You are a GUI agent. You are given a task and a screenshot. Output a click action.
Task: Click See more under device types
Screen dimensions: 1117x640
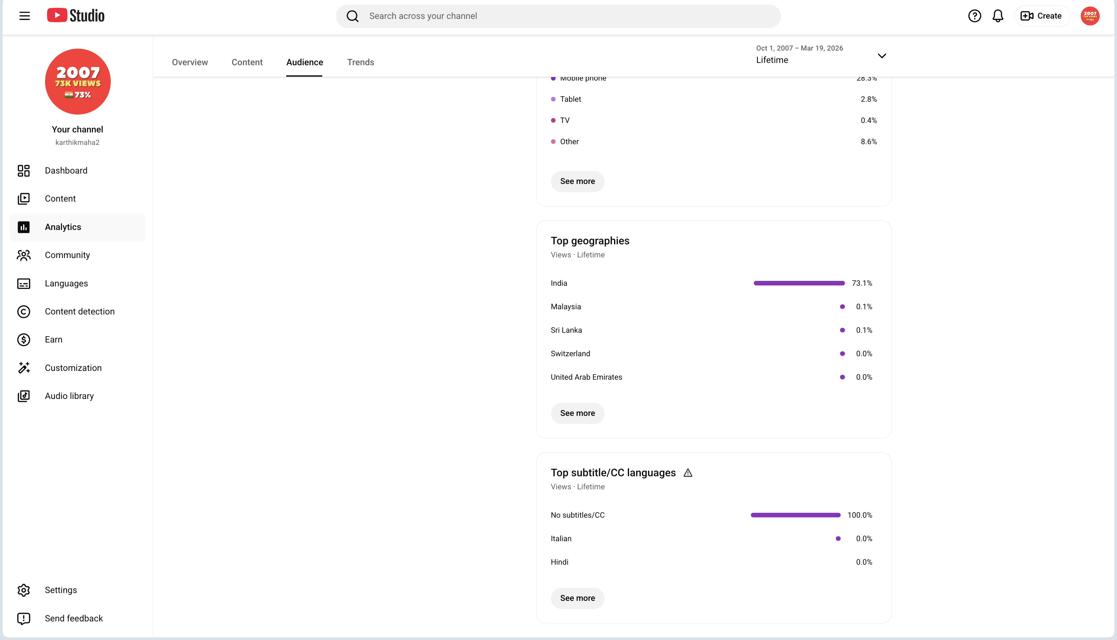(577, 182)
